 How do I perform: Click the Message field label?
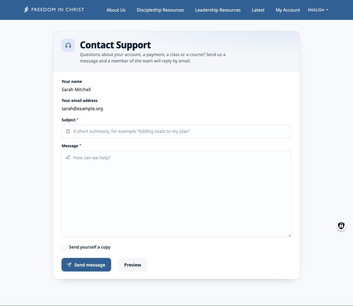(70, 146)
